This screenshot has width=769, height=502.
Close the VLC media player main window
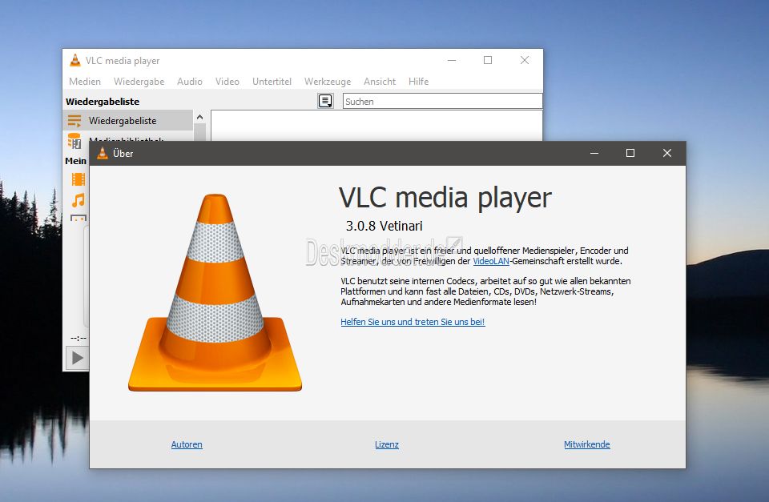click(x=524, y=60)
